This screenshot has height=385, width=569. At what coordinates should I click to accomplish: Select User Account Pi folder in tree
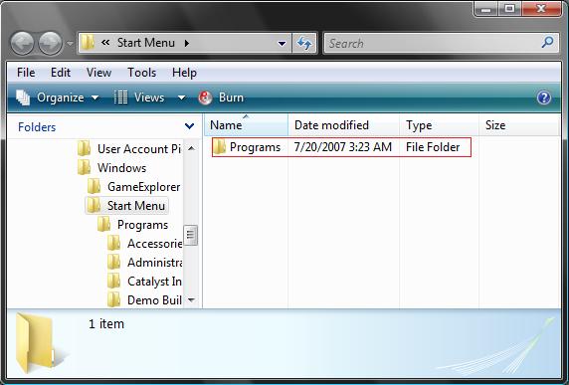point(129,149)
